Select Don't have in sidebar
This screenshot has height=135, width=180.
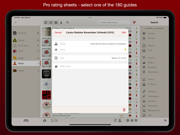click(26, 46)
